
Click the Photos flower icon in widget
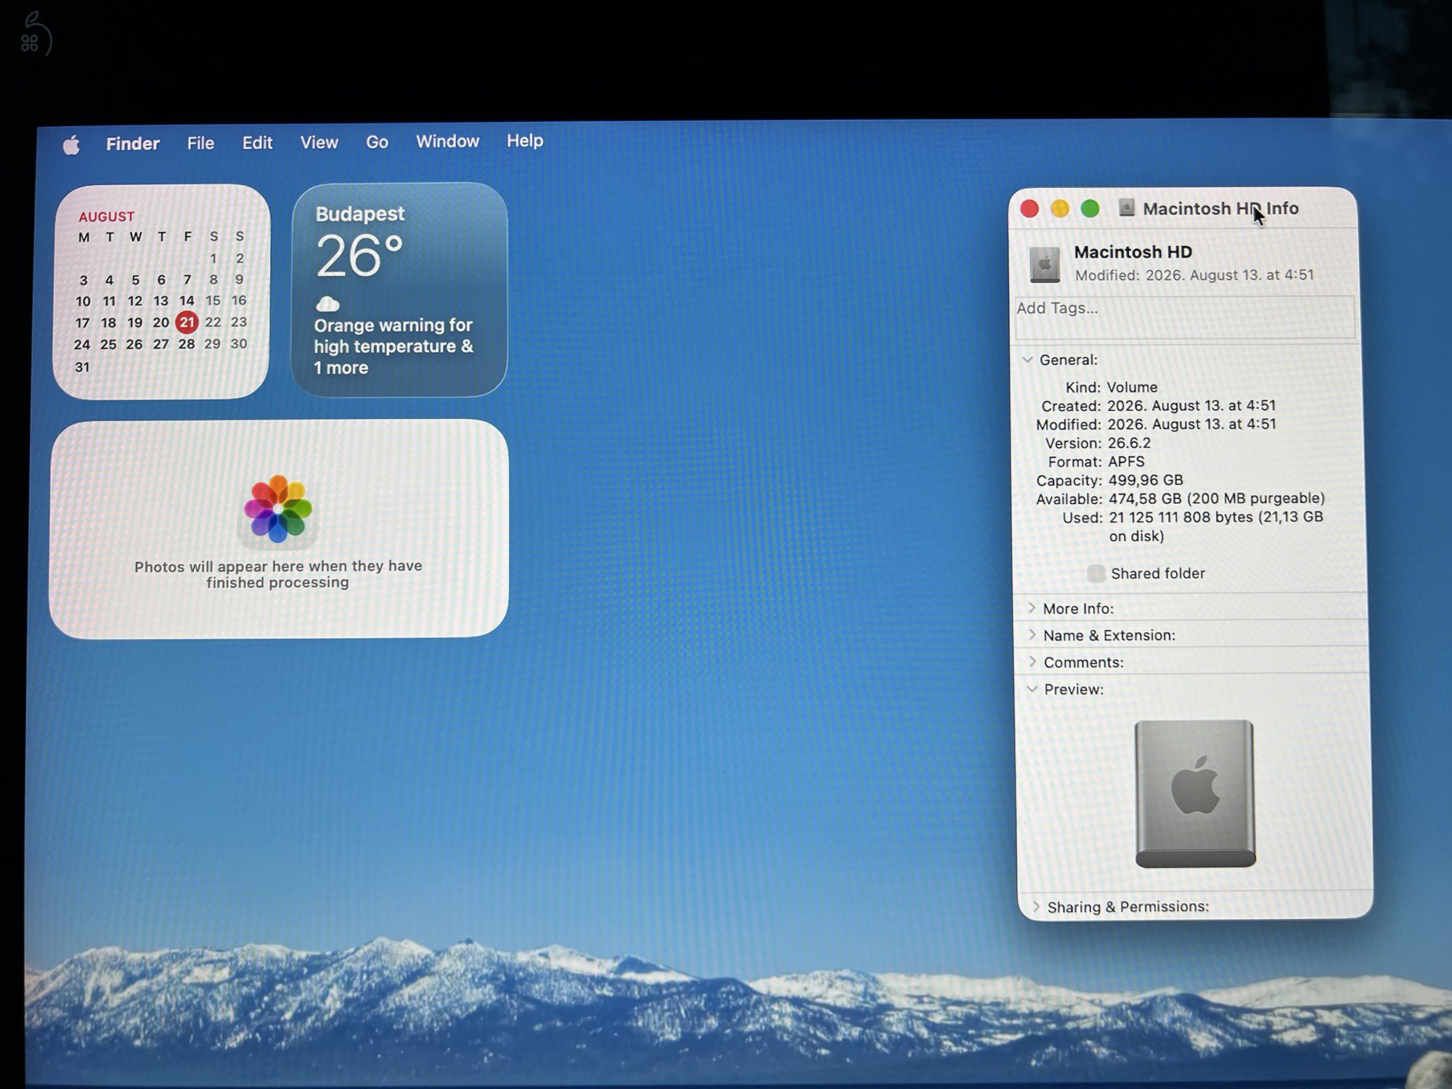coord(278,510)
